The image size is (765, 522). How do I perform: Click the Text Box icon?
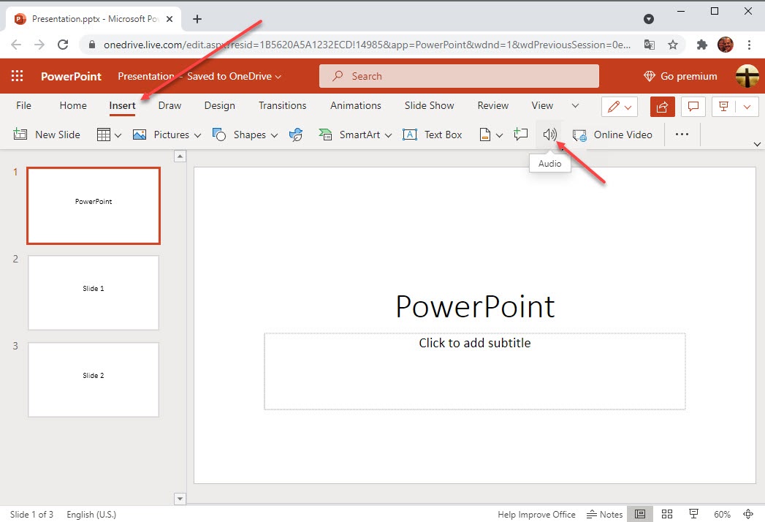[x=410, y=135]
